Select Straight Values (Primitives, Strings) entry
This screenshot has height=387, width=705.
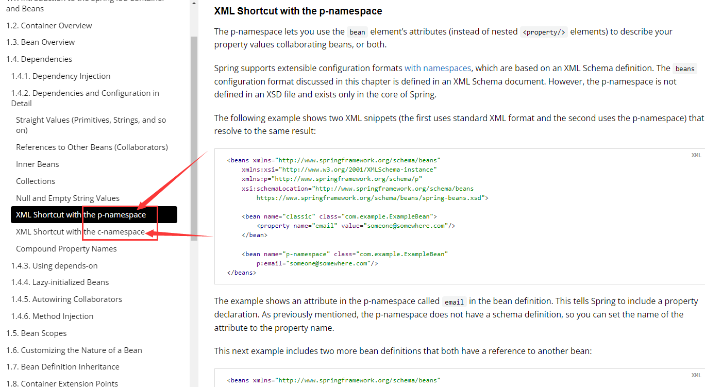point(91,125)
